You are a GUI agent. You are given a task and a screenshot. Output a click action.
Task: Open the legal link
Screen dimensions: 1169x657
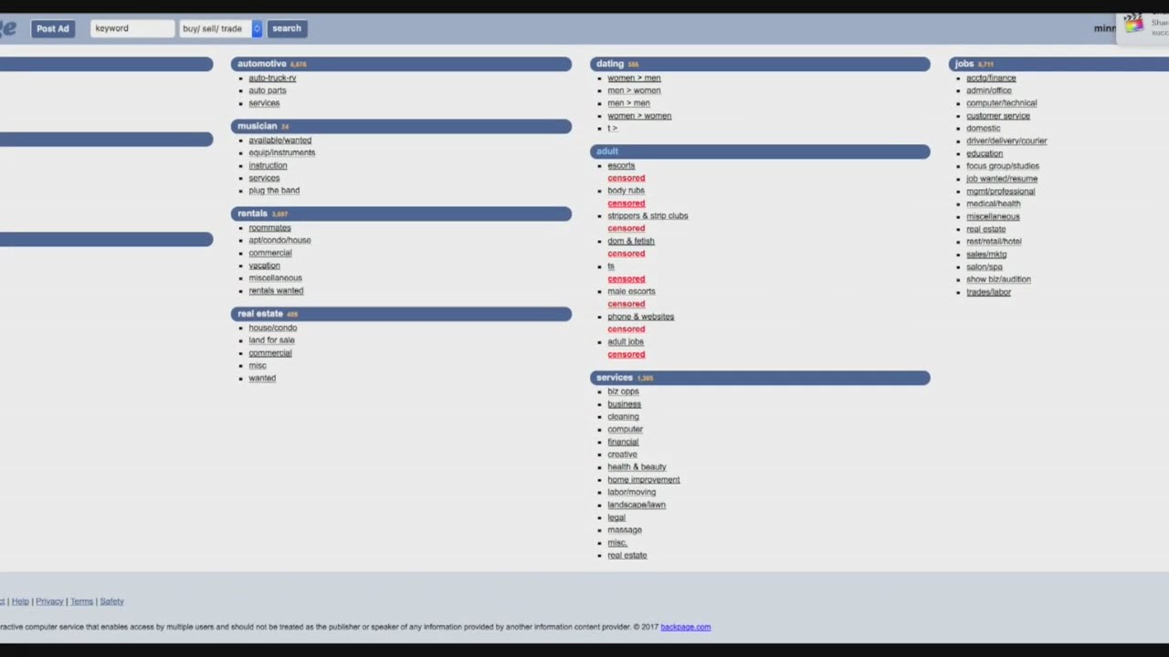616,517
